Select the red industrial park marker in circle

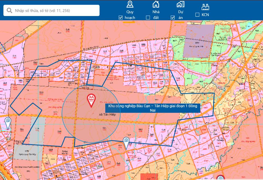click(x=91, y=100)
